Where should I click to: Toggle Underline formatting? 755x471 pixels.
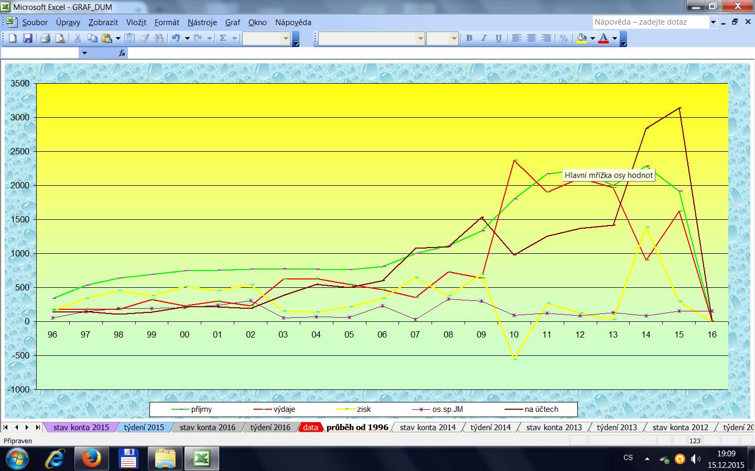pos(499,38)
